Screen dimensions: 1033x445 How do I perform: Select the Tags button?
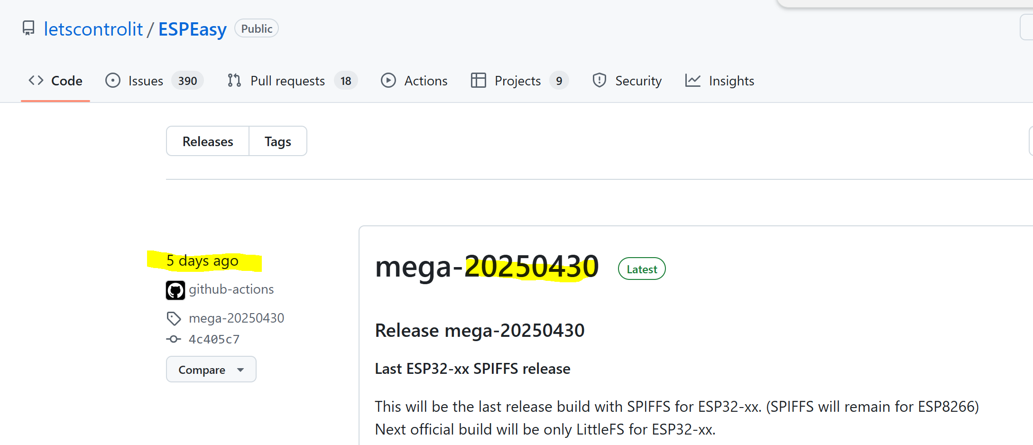click(x=278, y=141)
